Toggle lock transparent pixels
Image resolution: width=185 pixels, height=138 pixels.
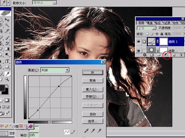click(147, 34)
